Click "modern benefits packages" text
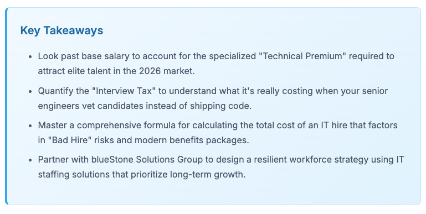426x214 pixels. pos(192,140)
